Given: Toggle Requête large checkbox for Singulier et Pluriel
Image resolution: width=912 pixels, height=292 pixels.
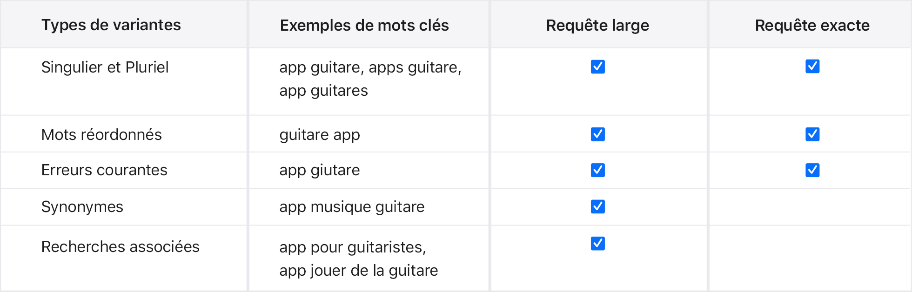Looking at the screenshot, I should (598, 67).
